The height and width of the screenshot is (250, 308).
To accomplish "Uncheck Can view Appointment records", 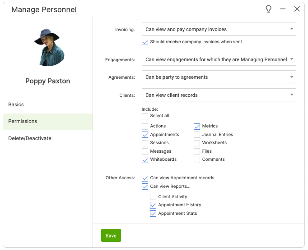I will tap(145, 178).
